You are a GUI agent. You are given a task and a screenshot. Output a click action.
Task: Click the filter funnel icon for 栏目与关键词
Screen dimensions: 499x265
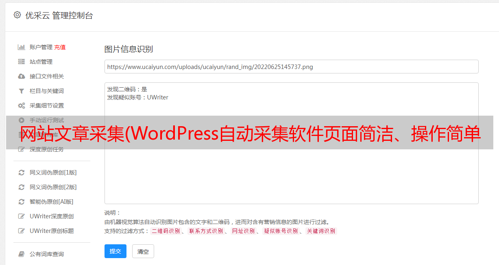pos(22,91)
